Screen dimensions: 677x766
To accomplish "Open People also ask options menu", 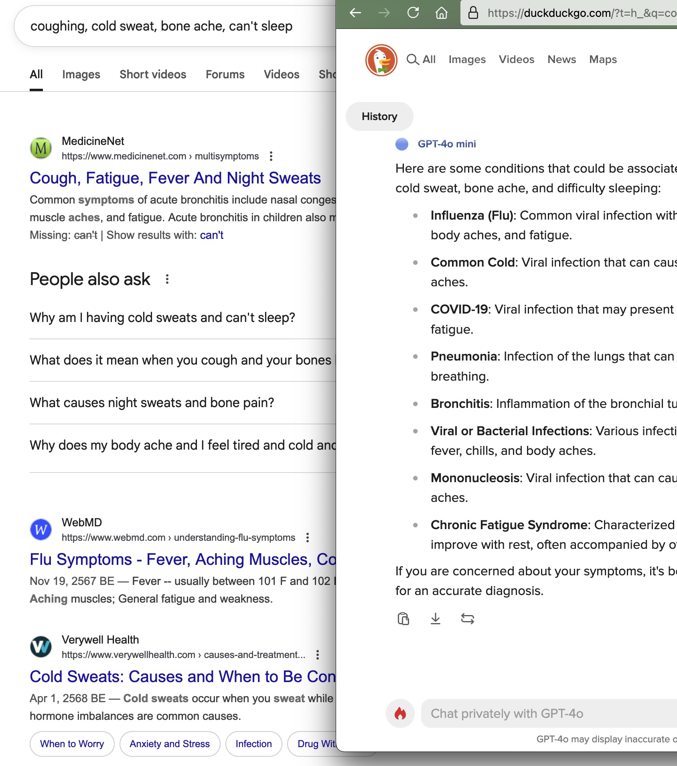I will (x=167, y=279).
